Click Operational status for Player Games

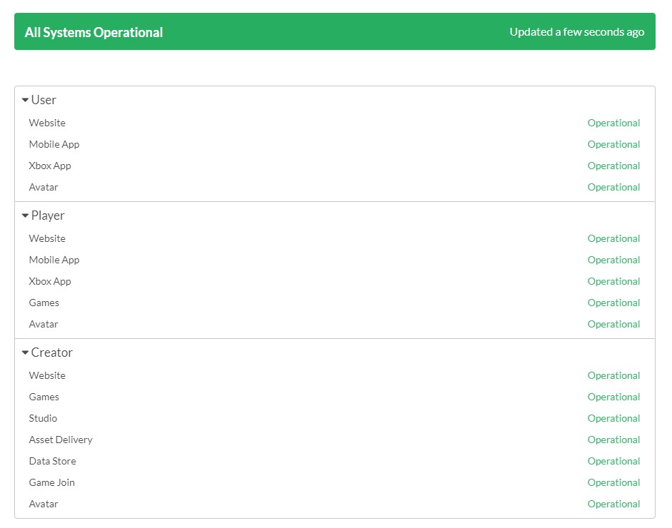(x=613, y=303)
